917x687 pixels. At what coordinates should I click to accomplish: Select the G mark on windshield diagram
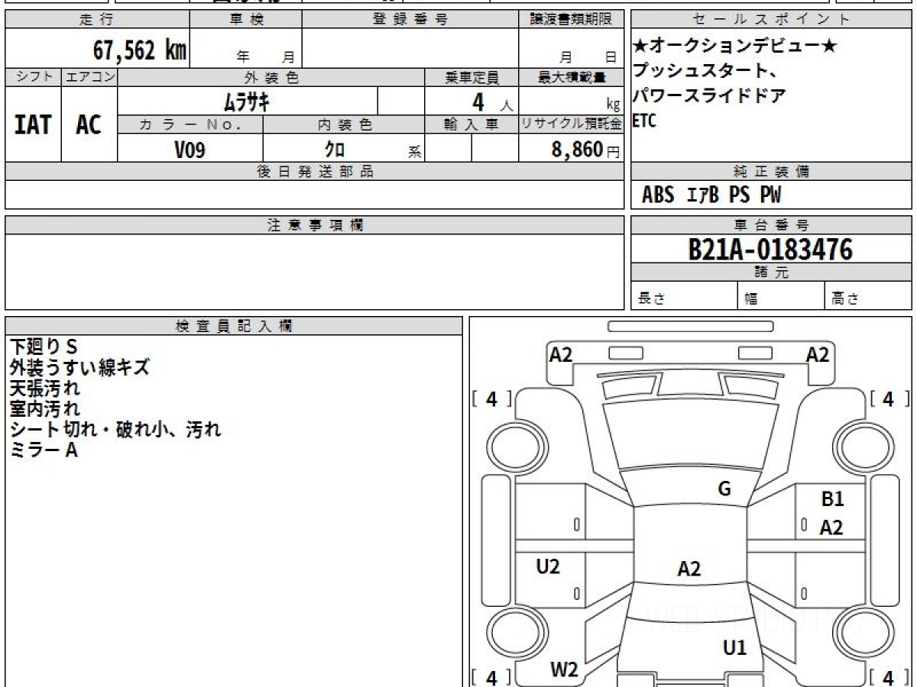pyautogui.click(x=724, y=489)
